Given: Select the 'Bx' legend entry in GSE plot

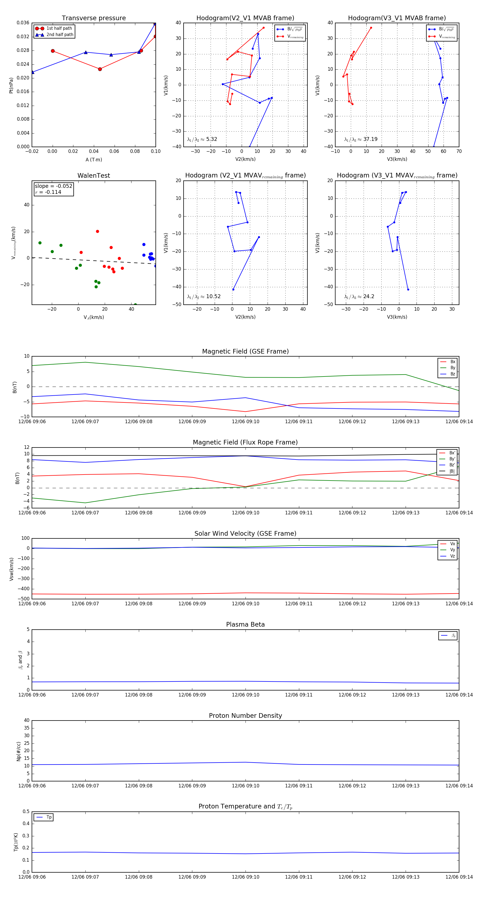Looking at the screenshot, I should point(448,362).
